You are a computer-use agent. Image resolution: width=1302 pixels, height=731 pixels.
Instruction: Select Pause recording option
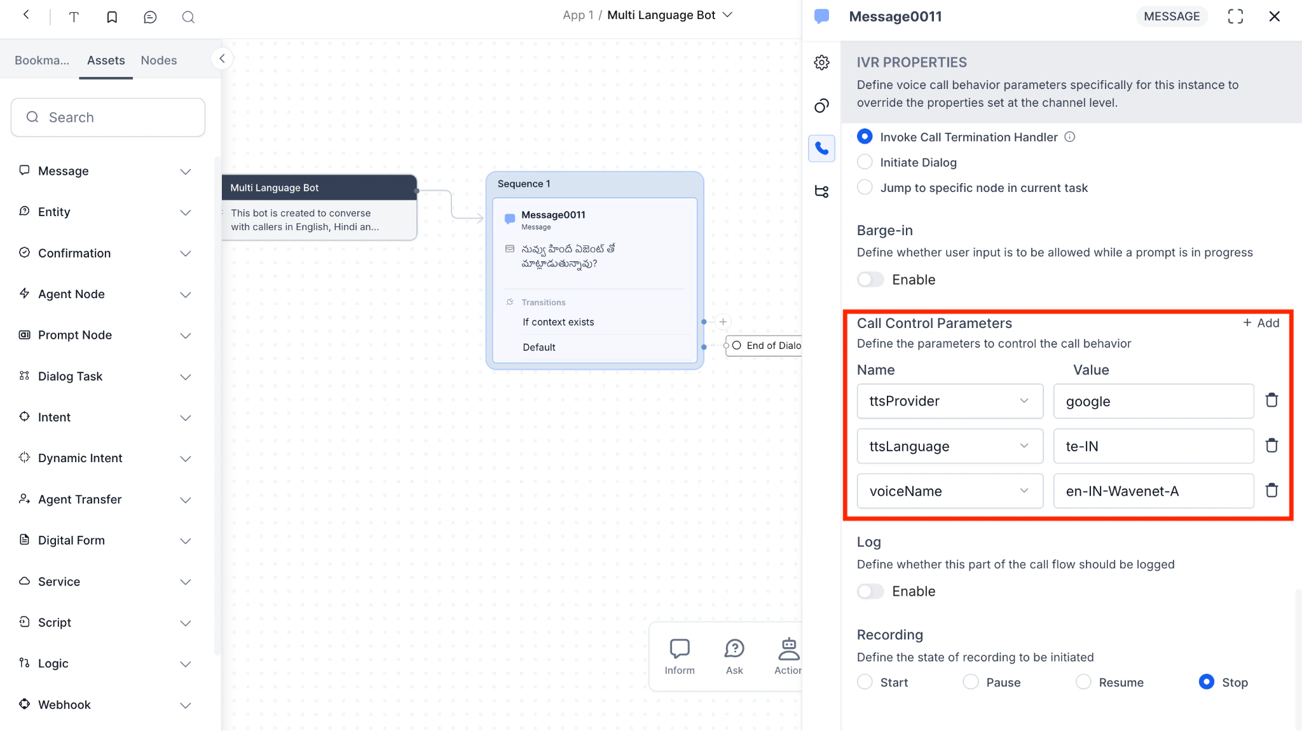(971, 682)
